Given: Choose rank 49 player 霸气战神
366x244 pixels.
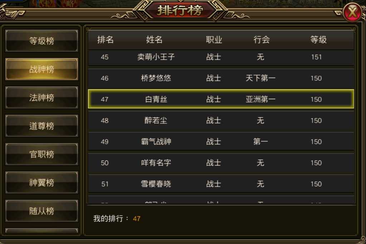Looking at the screenshot, I should point(221,141).
